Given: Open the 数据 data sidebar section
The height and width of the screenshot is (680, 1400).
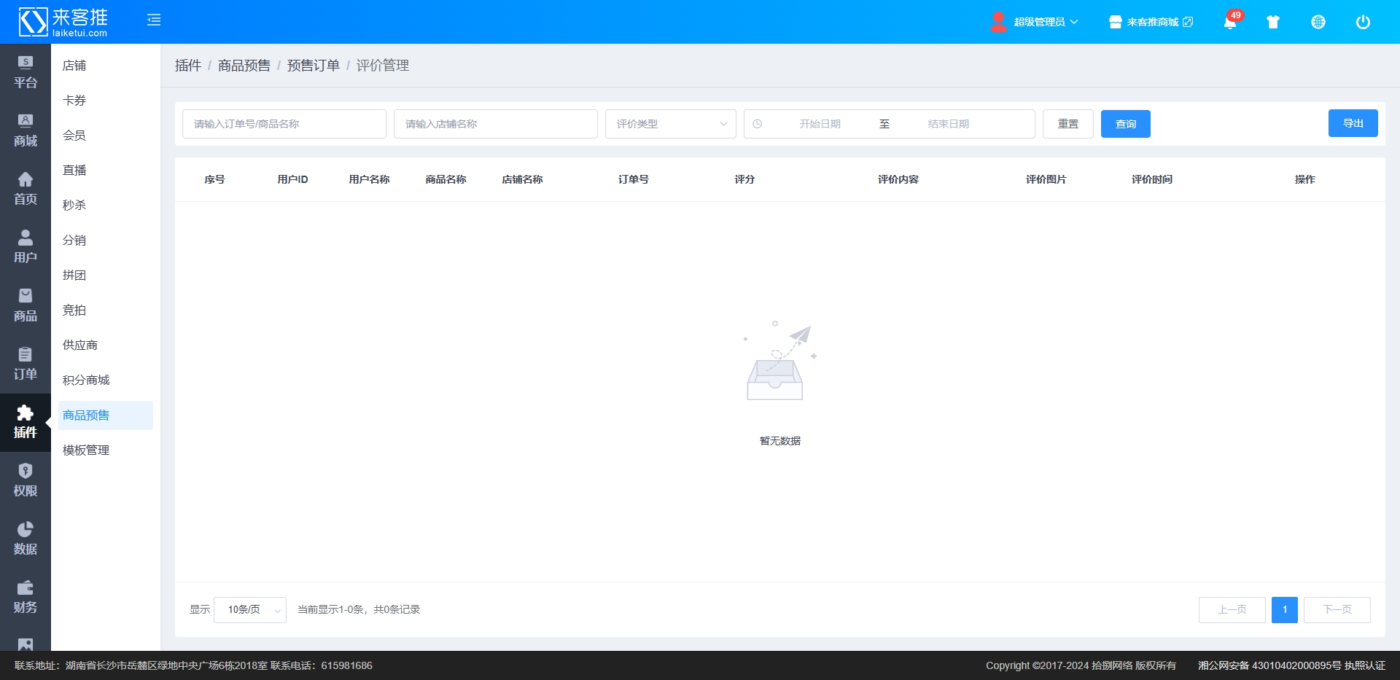Looking at the screenshot, I should [x=26, y=539].
